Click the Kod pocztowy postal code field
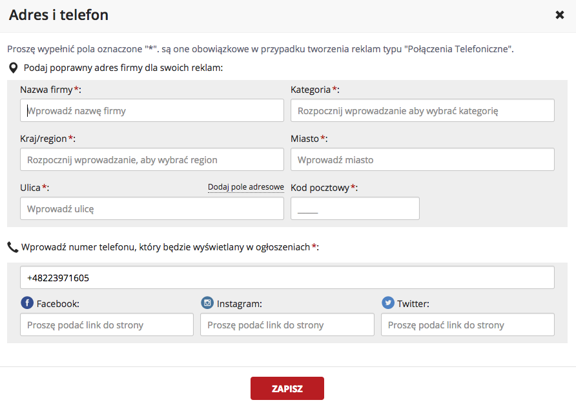Viewport: 576px width, 409px height. point(355,208)
